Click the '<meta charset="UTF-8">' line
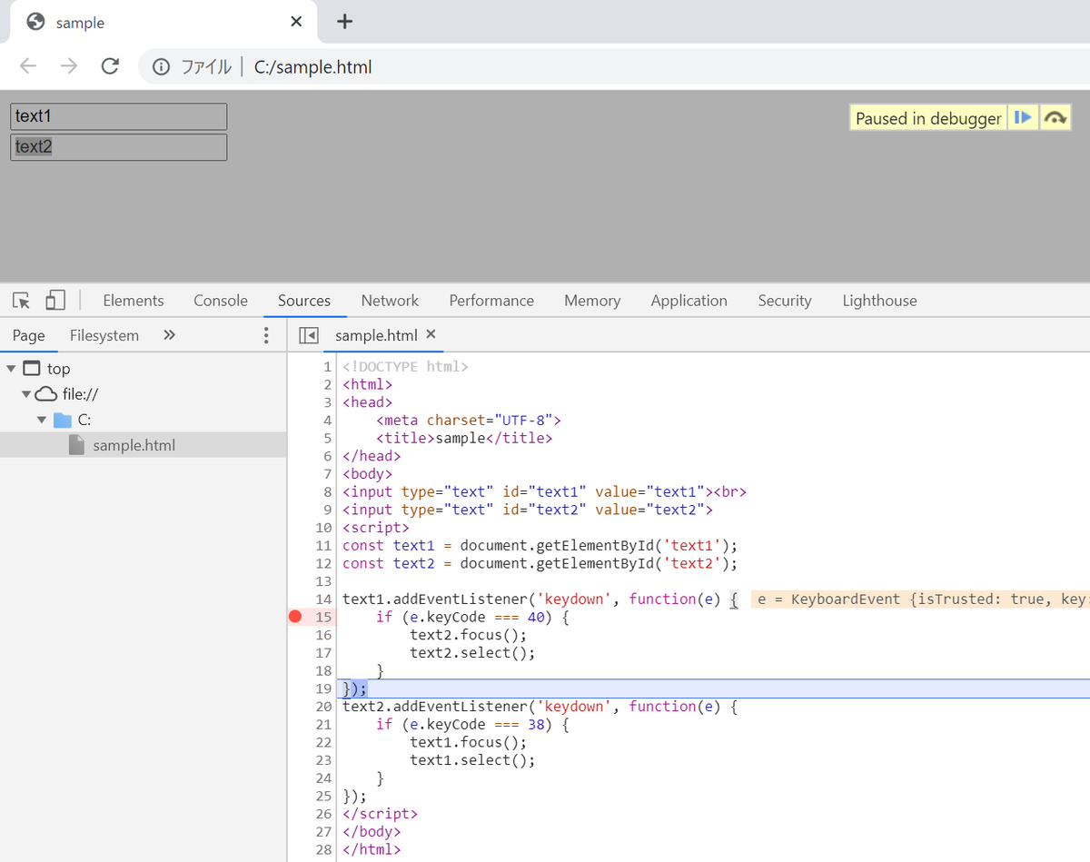This screenshot has width=1090, height=862. pyautogui.click(x=469, y=421)
